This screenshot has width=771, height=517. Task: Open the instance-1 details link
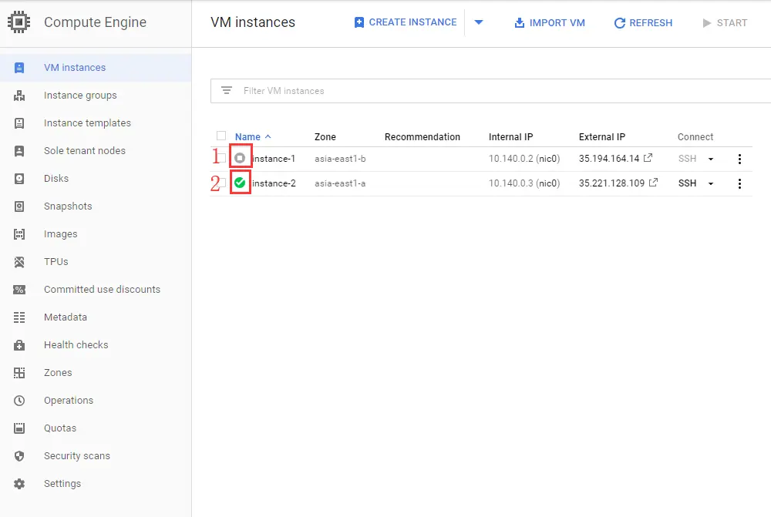coord(274,159)
